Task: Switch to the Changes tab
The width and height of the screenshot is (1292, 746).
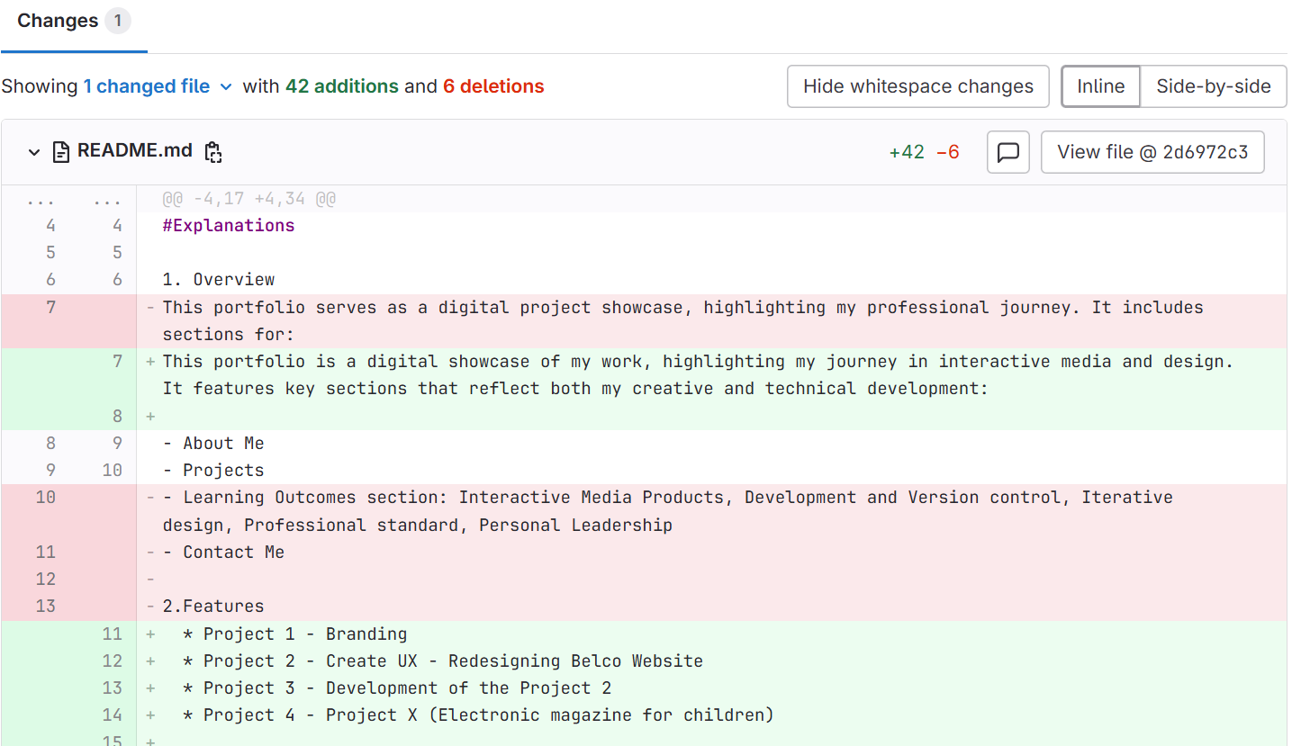Action: point(58,21)
